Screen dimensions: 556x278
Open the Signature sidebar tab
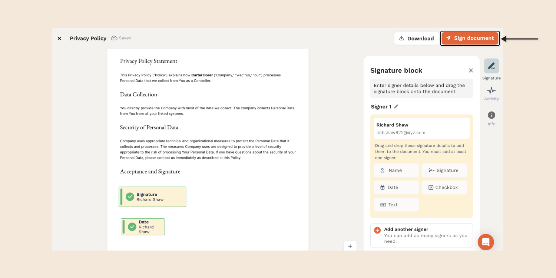coord(491,66)
